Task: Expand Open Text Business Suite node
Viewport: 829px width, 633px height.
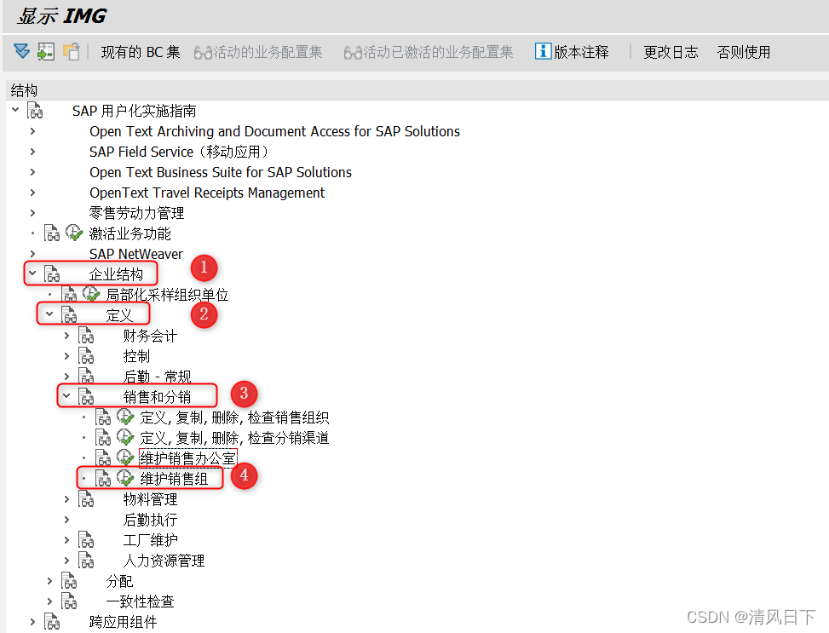Action: pos(32,172)
